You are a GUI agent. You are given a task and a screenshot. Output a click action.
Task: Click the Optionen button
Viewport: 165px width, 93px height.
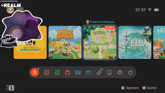[x=130, y=88]
